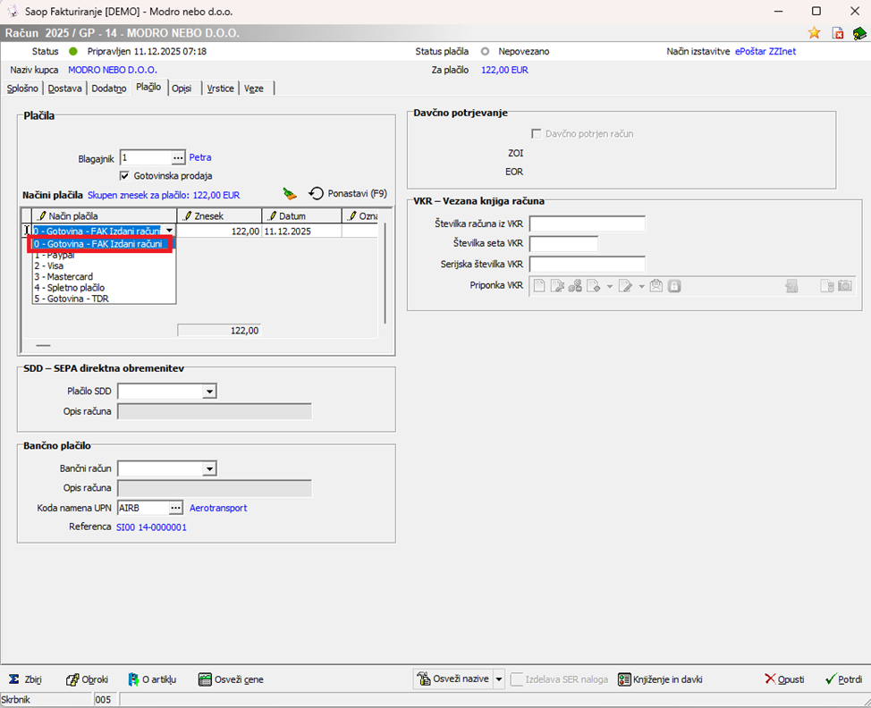Expand the arrow beside Osveži nazive

(x=499, y=678)
